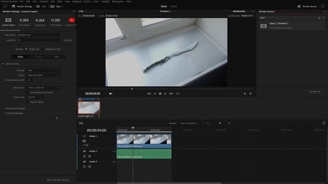
Task: Solo the Audio 2 track
Action: (84, 167)
